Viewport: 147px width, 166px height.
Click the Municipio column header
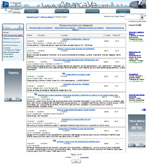click(x=64, y=35)
